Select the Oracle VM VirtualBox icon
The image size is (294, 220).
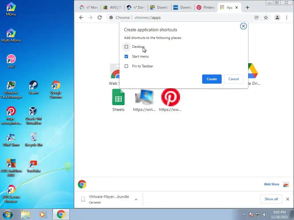[33, 116]
